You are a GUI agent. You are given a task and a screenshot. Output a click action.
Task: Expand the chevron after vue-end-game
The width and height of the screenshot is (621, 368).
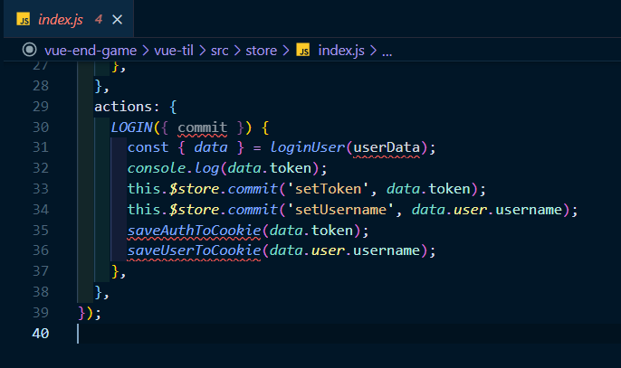coord(146,51)
